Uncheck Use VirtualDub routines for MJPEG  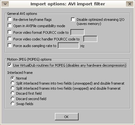10,65
